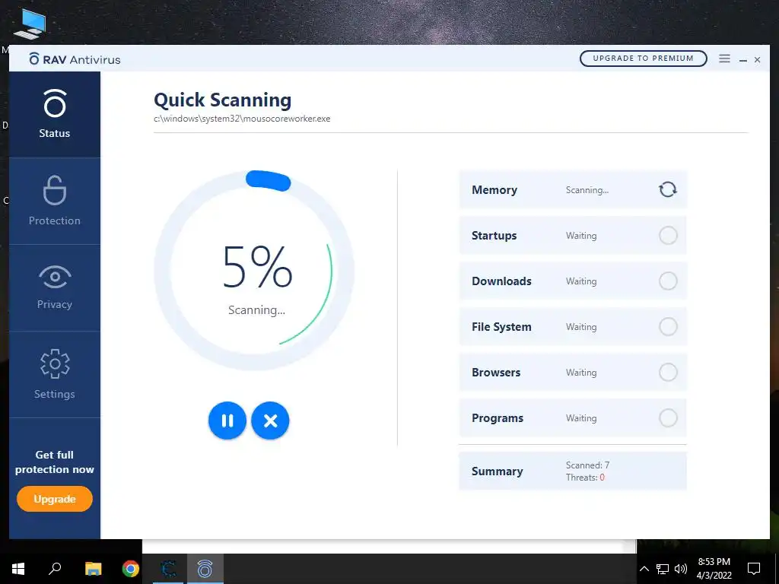Screen dimensions: 779x584
Task: Click the Browsers status circle
Action: pos(668,372)
